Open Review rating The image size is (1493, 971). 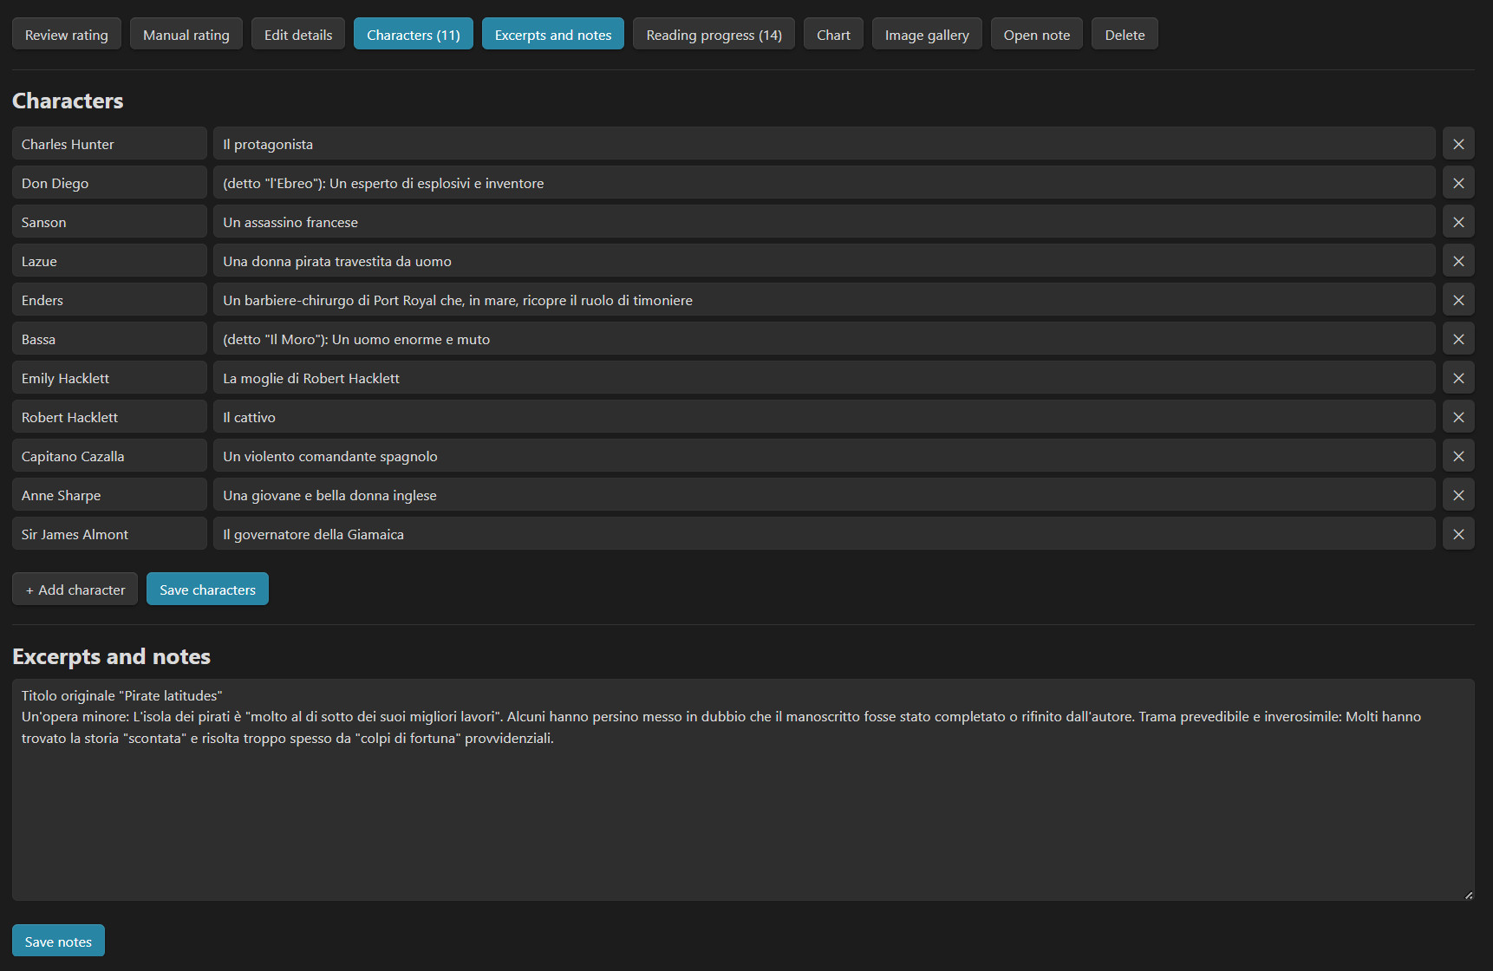click(67, 35)
